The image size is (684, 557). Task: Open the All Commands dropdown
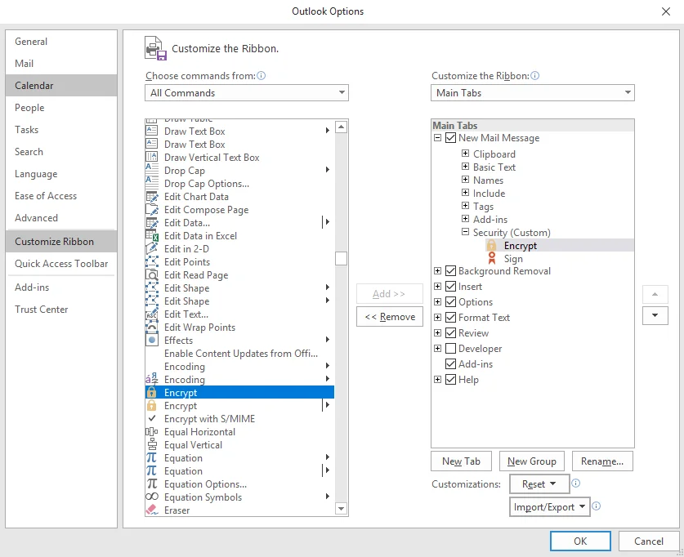tap(247, 93)
